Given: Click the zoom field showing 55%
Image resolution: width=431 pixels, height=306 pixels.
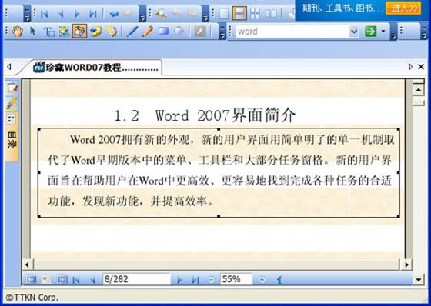Looking at the screenshot, I should click(236, 279).
